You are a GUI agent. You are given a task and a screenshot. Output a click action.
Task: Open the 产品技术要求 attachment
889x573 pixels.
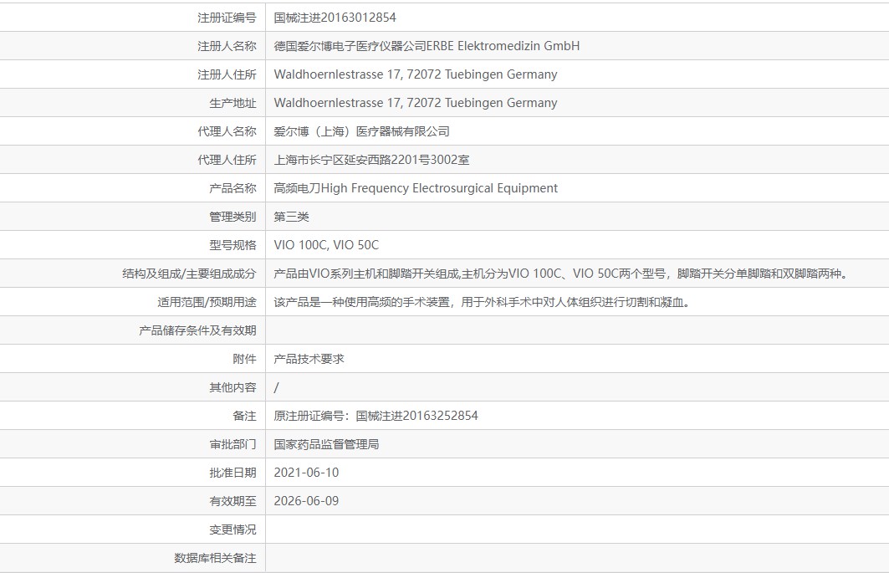tap(309, 359)
